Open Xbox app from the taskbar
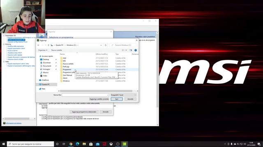This screenshot has width=263, height=147. (x=111, y=144)
